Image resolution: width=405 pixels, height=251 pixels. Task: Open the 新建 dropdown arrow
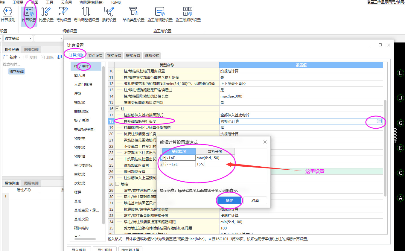pos(19,57)
